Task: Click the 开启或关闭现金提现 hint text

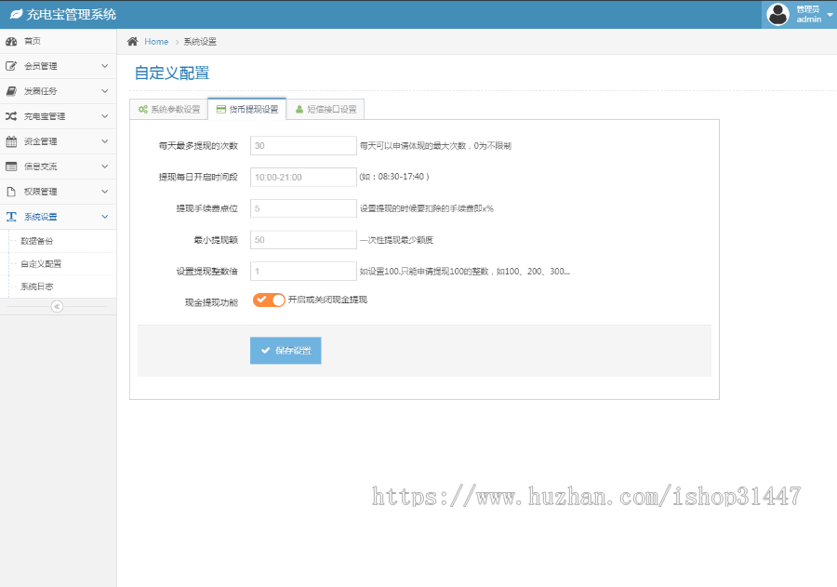Action: pyautogui.click(x=327, y=300)
